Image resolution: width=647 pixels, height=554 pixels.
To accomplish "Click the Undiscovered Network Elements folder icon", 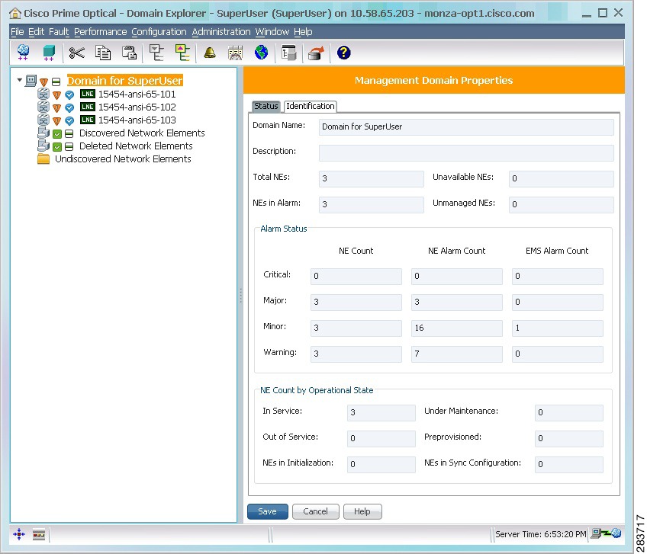I will (x=43, y=159).
